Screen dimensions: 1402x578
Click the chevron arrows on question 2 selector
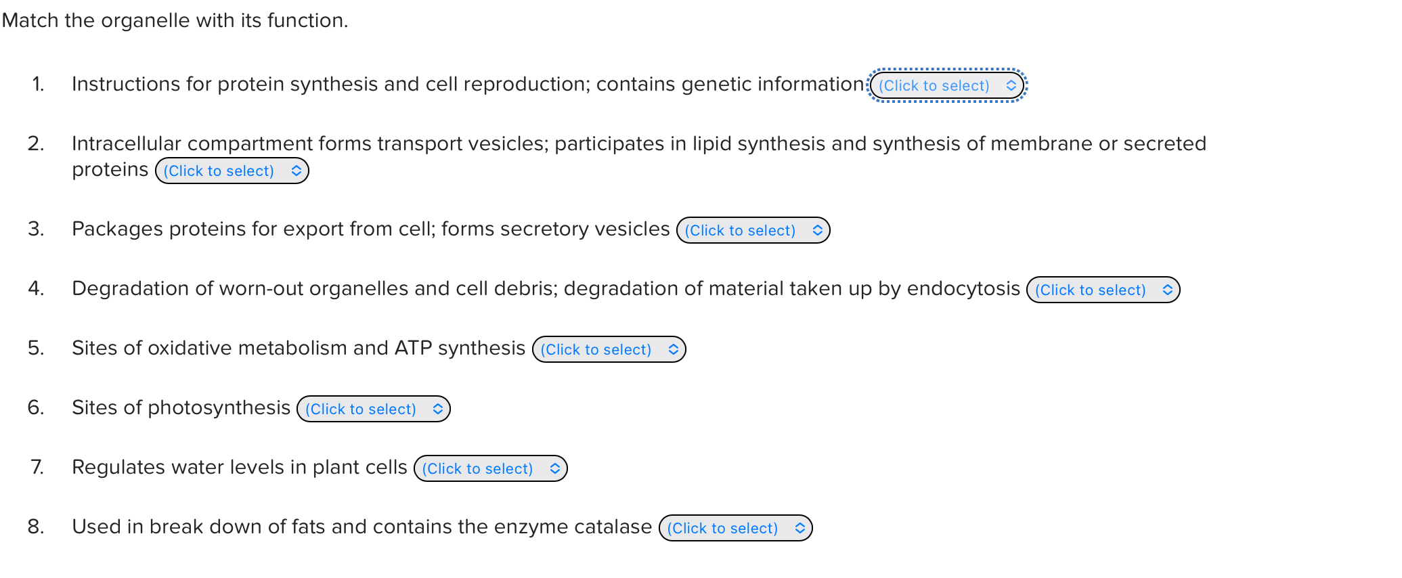click(x=297, y=171)
